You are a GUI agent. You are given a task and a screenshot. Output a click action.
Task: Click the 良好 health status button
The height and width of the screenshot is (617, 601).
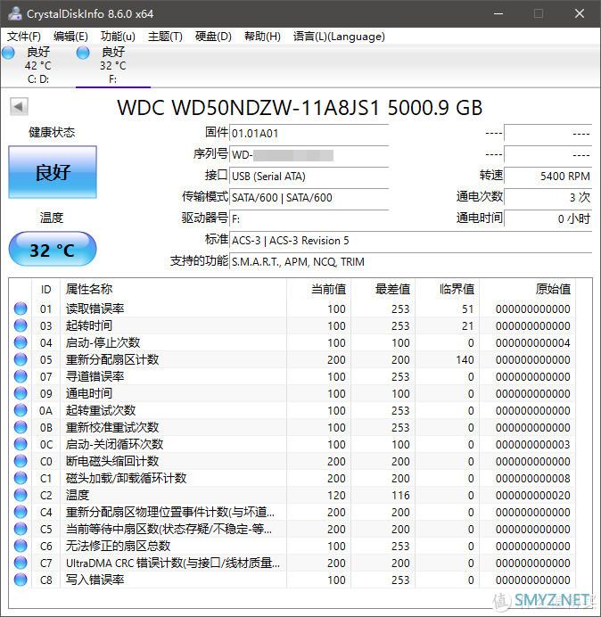pos(53,172)
